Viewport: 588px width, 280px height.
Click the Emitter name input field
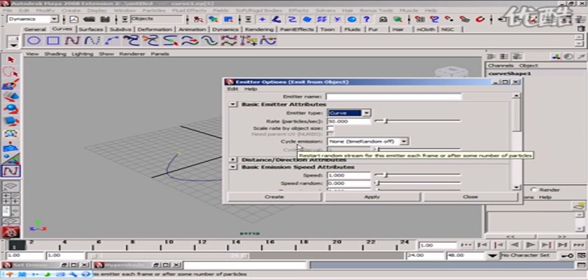(x=393, y=97)
